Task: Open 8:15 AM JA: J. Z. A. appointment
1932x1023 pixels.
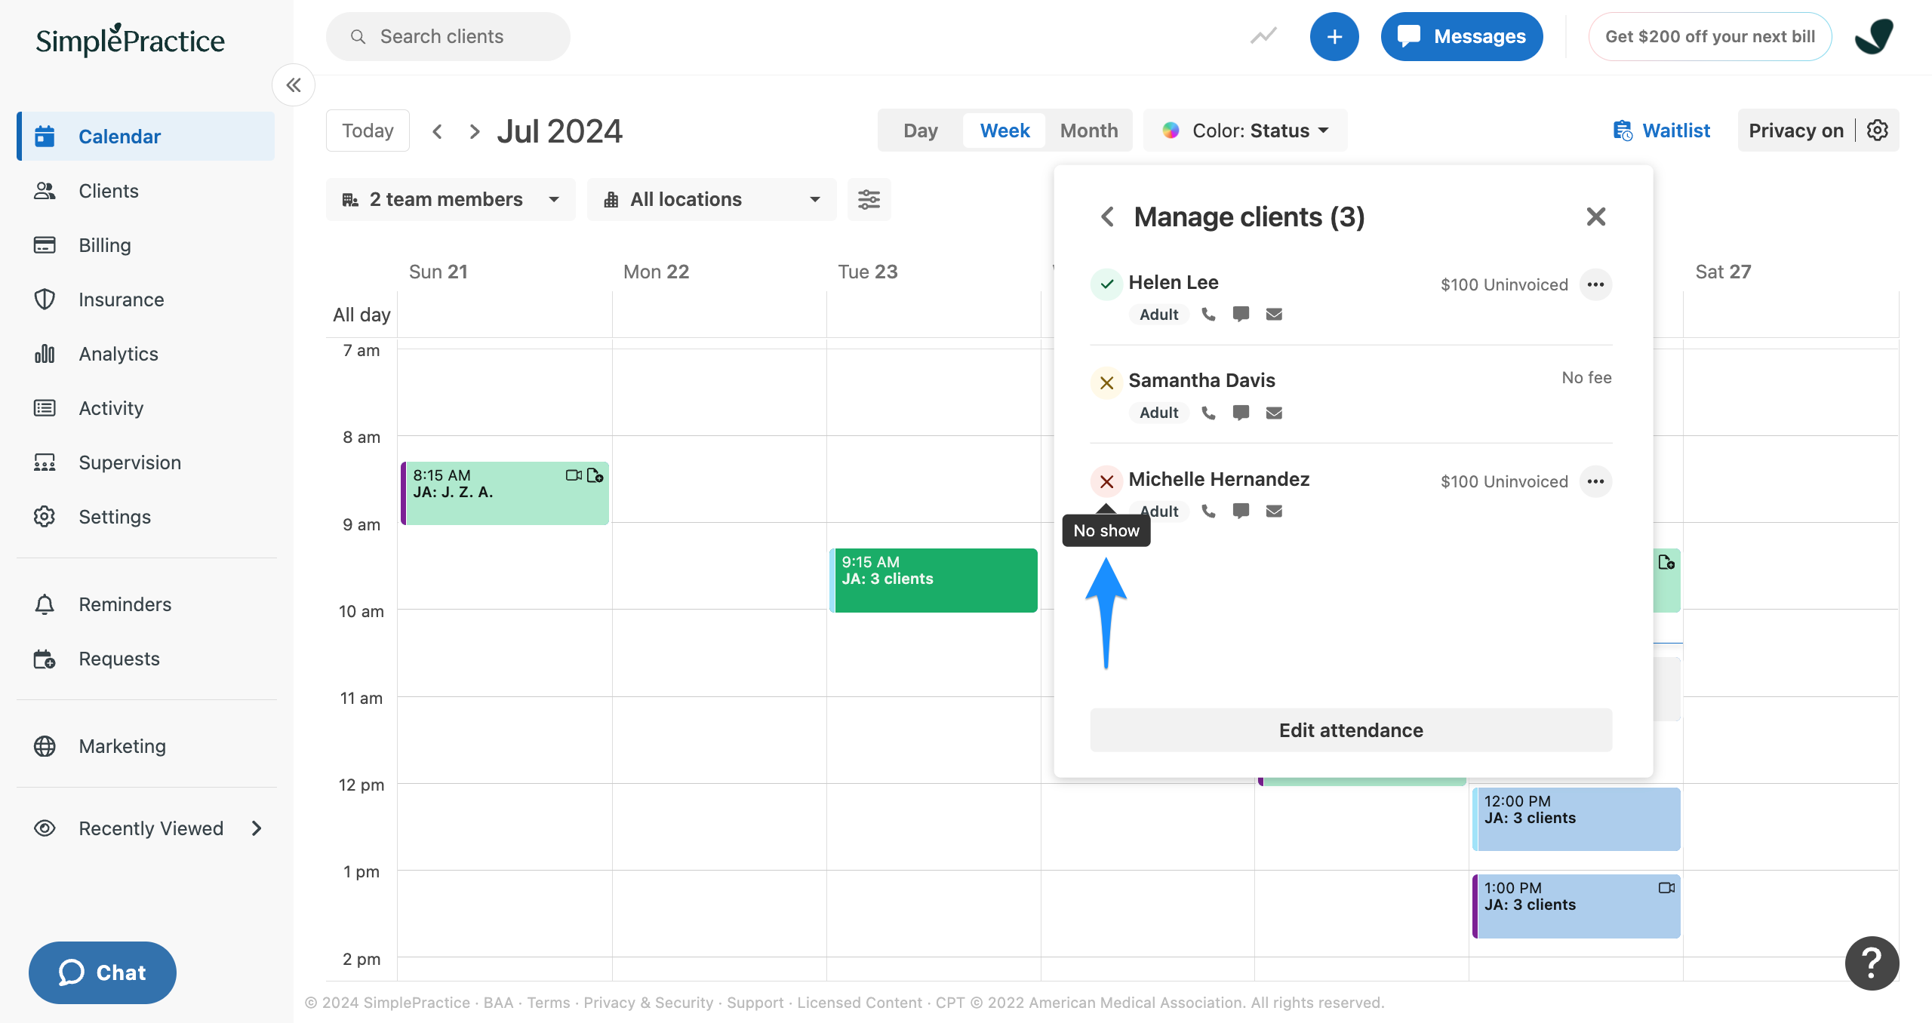Action: pos(505,493)
